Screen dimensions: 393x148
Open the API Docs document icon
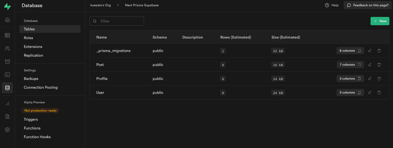(8, 117)
